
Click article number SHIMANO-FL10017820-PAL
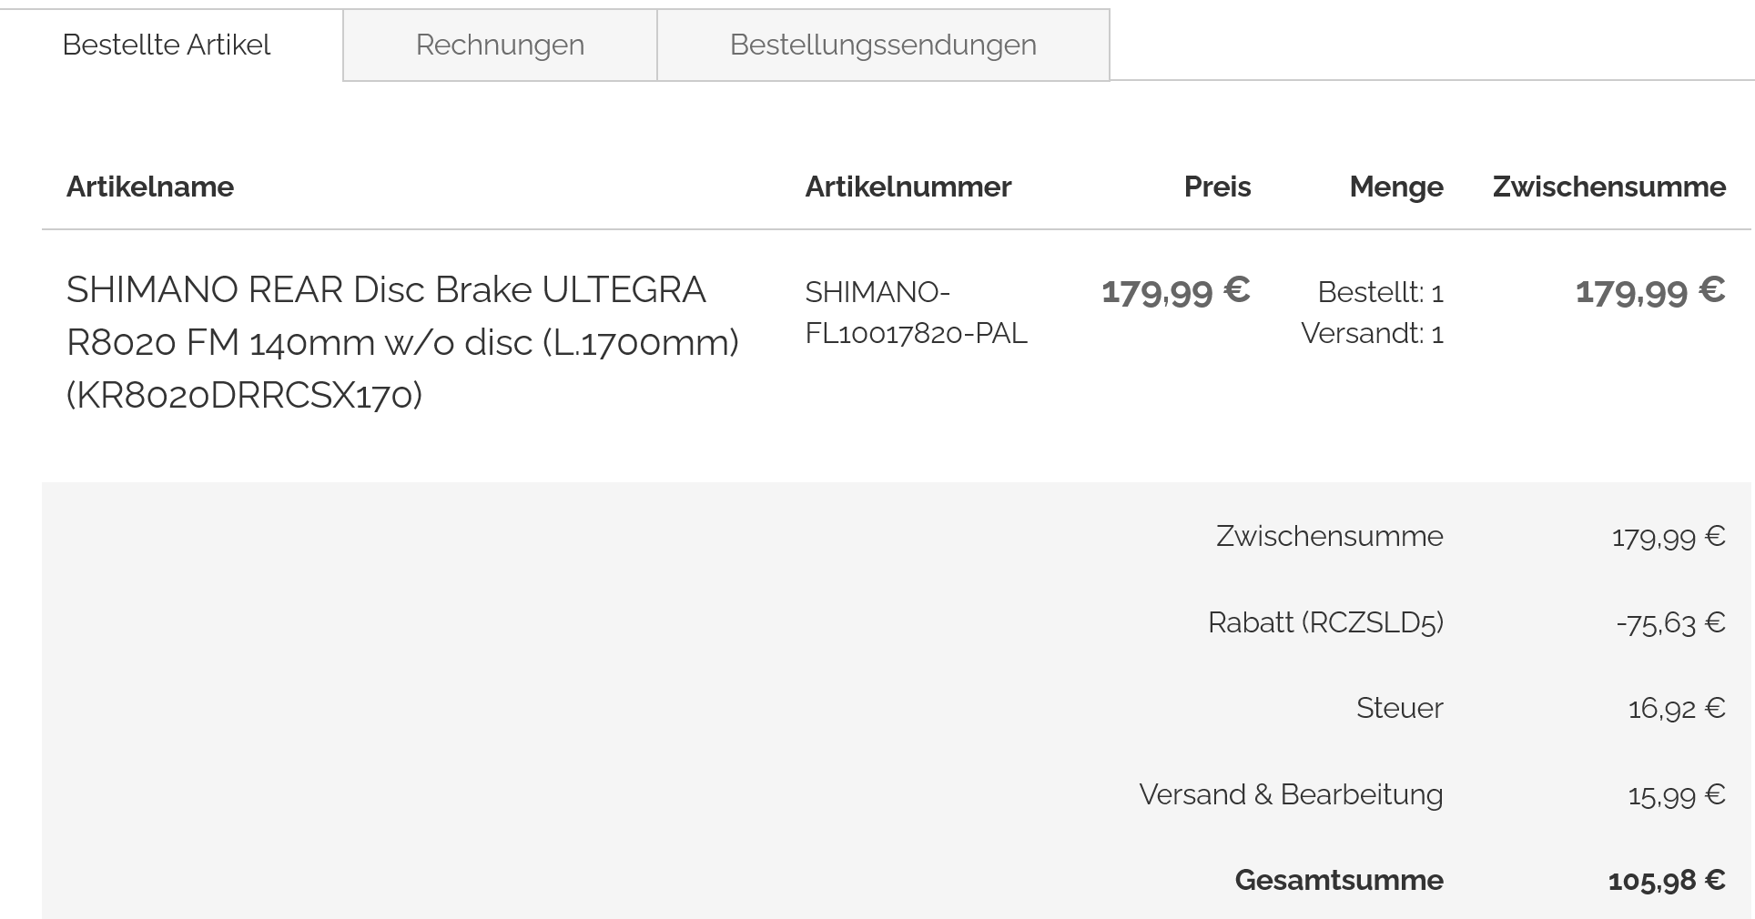[x=916, y=312]
